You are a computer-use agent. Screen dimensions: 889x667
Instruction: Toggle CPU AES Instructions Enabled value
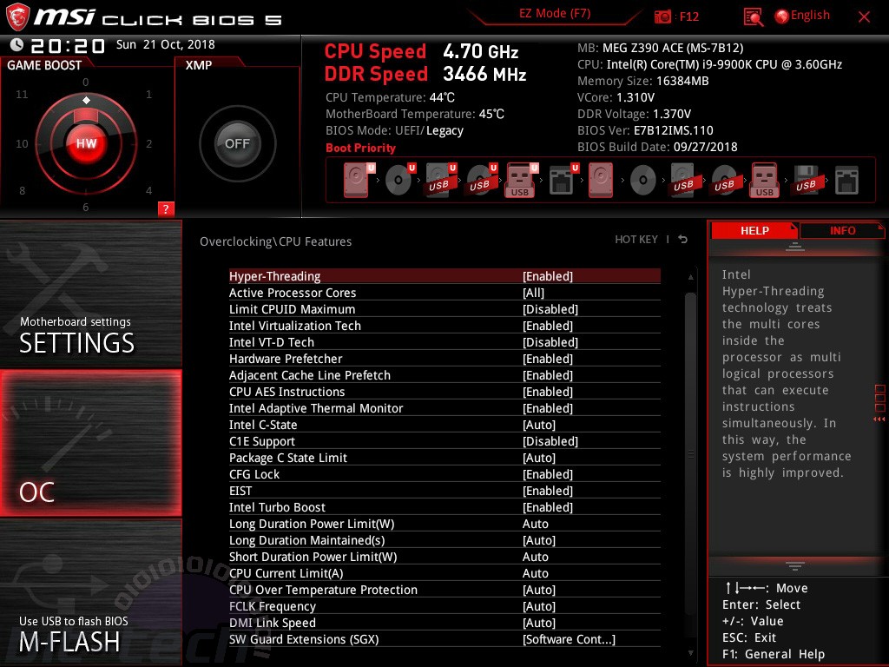click(548, 392)
